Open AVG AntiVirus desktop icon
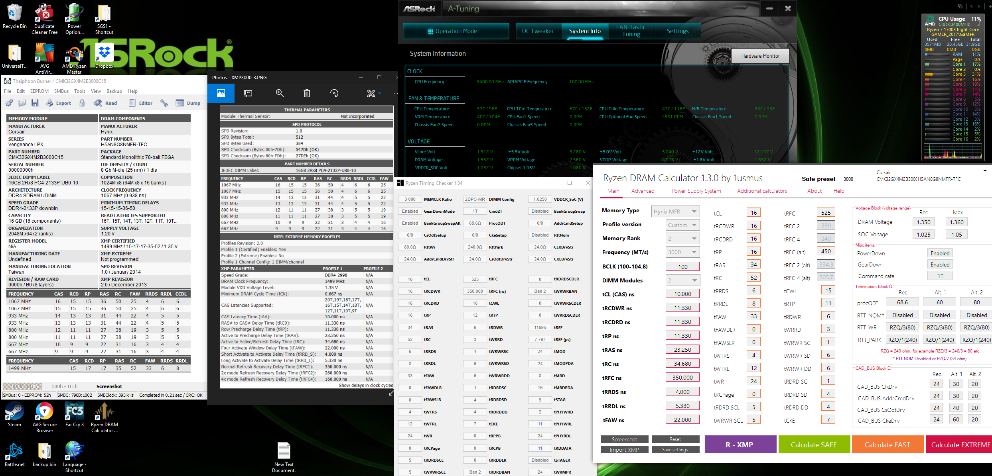 [x=45, y=59]
